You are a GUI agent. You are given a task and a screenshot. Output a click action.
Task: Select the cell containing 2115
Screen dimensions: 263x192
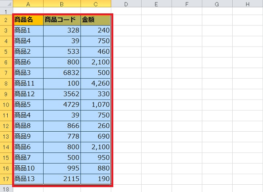[x=62, y=178]
